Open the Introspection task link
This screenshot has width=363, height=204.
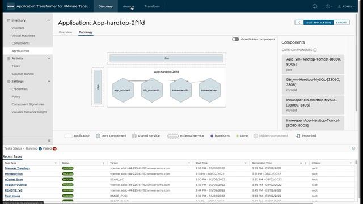(14, 174)
